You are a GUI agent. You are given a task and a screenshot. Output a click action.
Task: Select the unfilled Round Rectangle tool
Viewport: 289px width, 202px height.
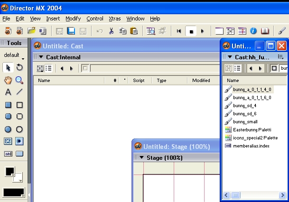click(x=19, y=116)
